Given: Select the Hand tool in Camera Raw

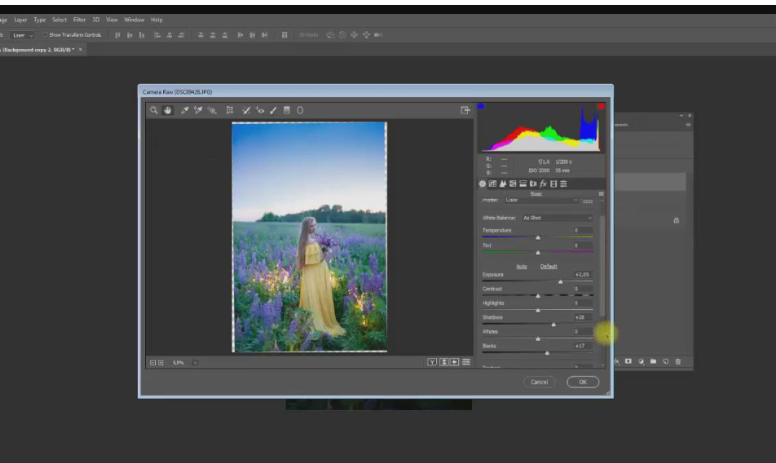Looking at the screenshot, I should point(168,110).
